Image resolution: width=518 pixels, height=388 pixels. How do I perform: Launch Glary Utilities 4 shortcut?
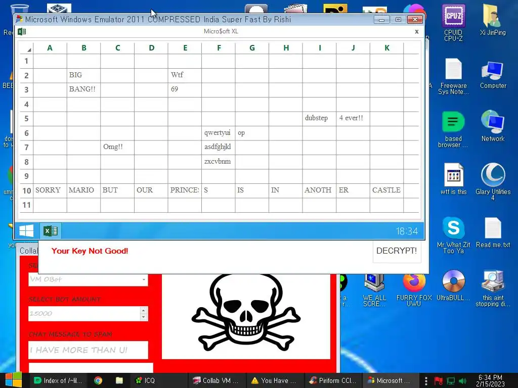(493, 181)
